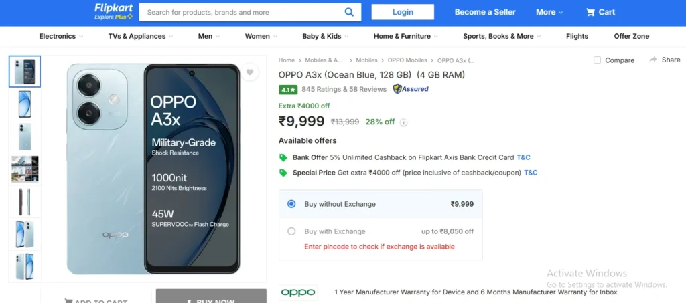Viewport: 686px width, 303px height.
Task: Click Explore Plus under Flipkart logo
Action: coord(114,17)
